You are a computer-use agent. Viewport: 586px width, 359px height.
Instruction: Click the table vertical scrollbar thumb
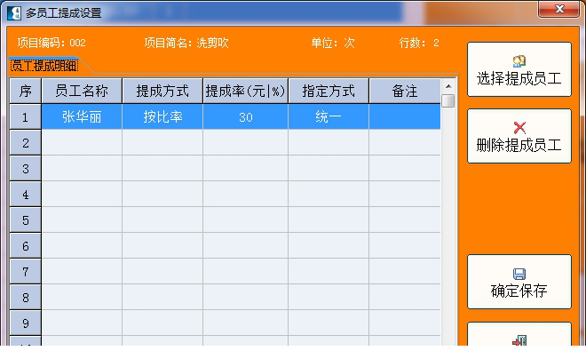[448, 101]
